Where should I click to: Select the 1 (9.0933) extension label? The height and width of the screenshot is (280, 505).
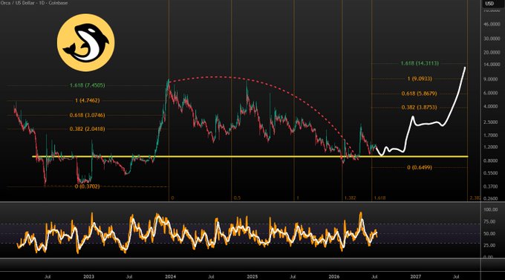(420, 79)
